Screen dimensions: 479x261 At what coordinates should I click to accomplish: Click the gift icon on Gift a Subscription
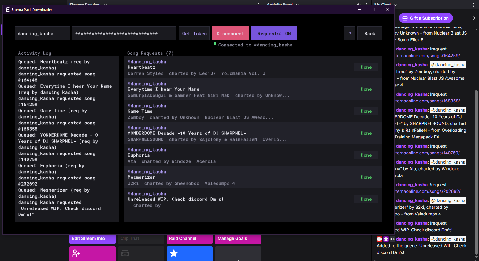click(x=405, y=18)
